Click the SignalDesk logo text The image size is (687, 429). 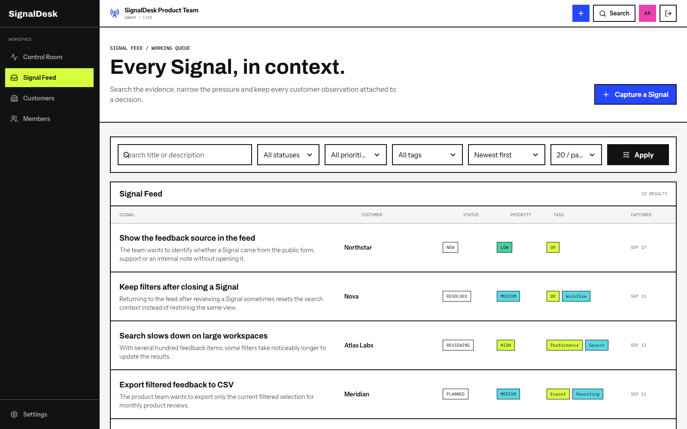coord(33,14)
